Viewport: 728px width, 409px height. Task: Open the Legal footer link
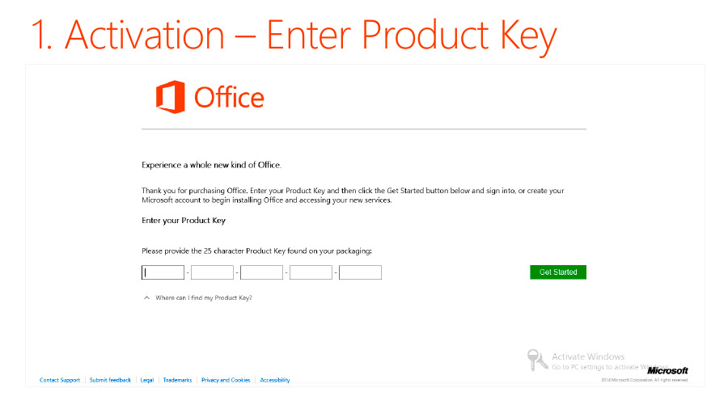(147, 380)
